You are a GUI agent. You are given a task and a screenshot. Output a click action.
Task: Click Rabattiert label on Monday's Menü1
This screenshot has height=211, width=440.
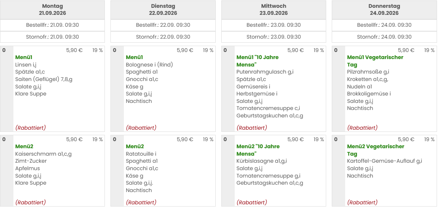[x=30, y=128]
